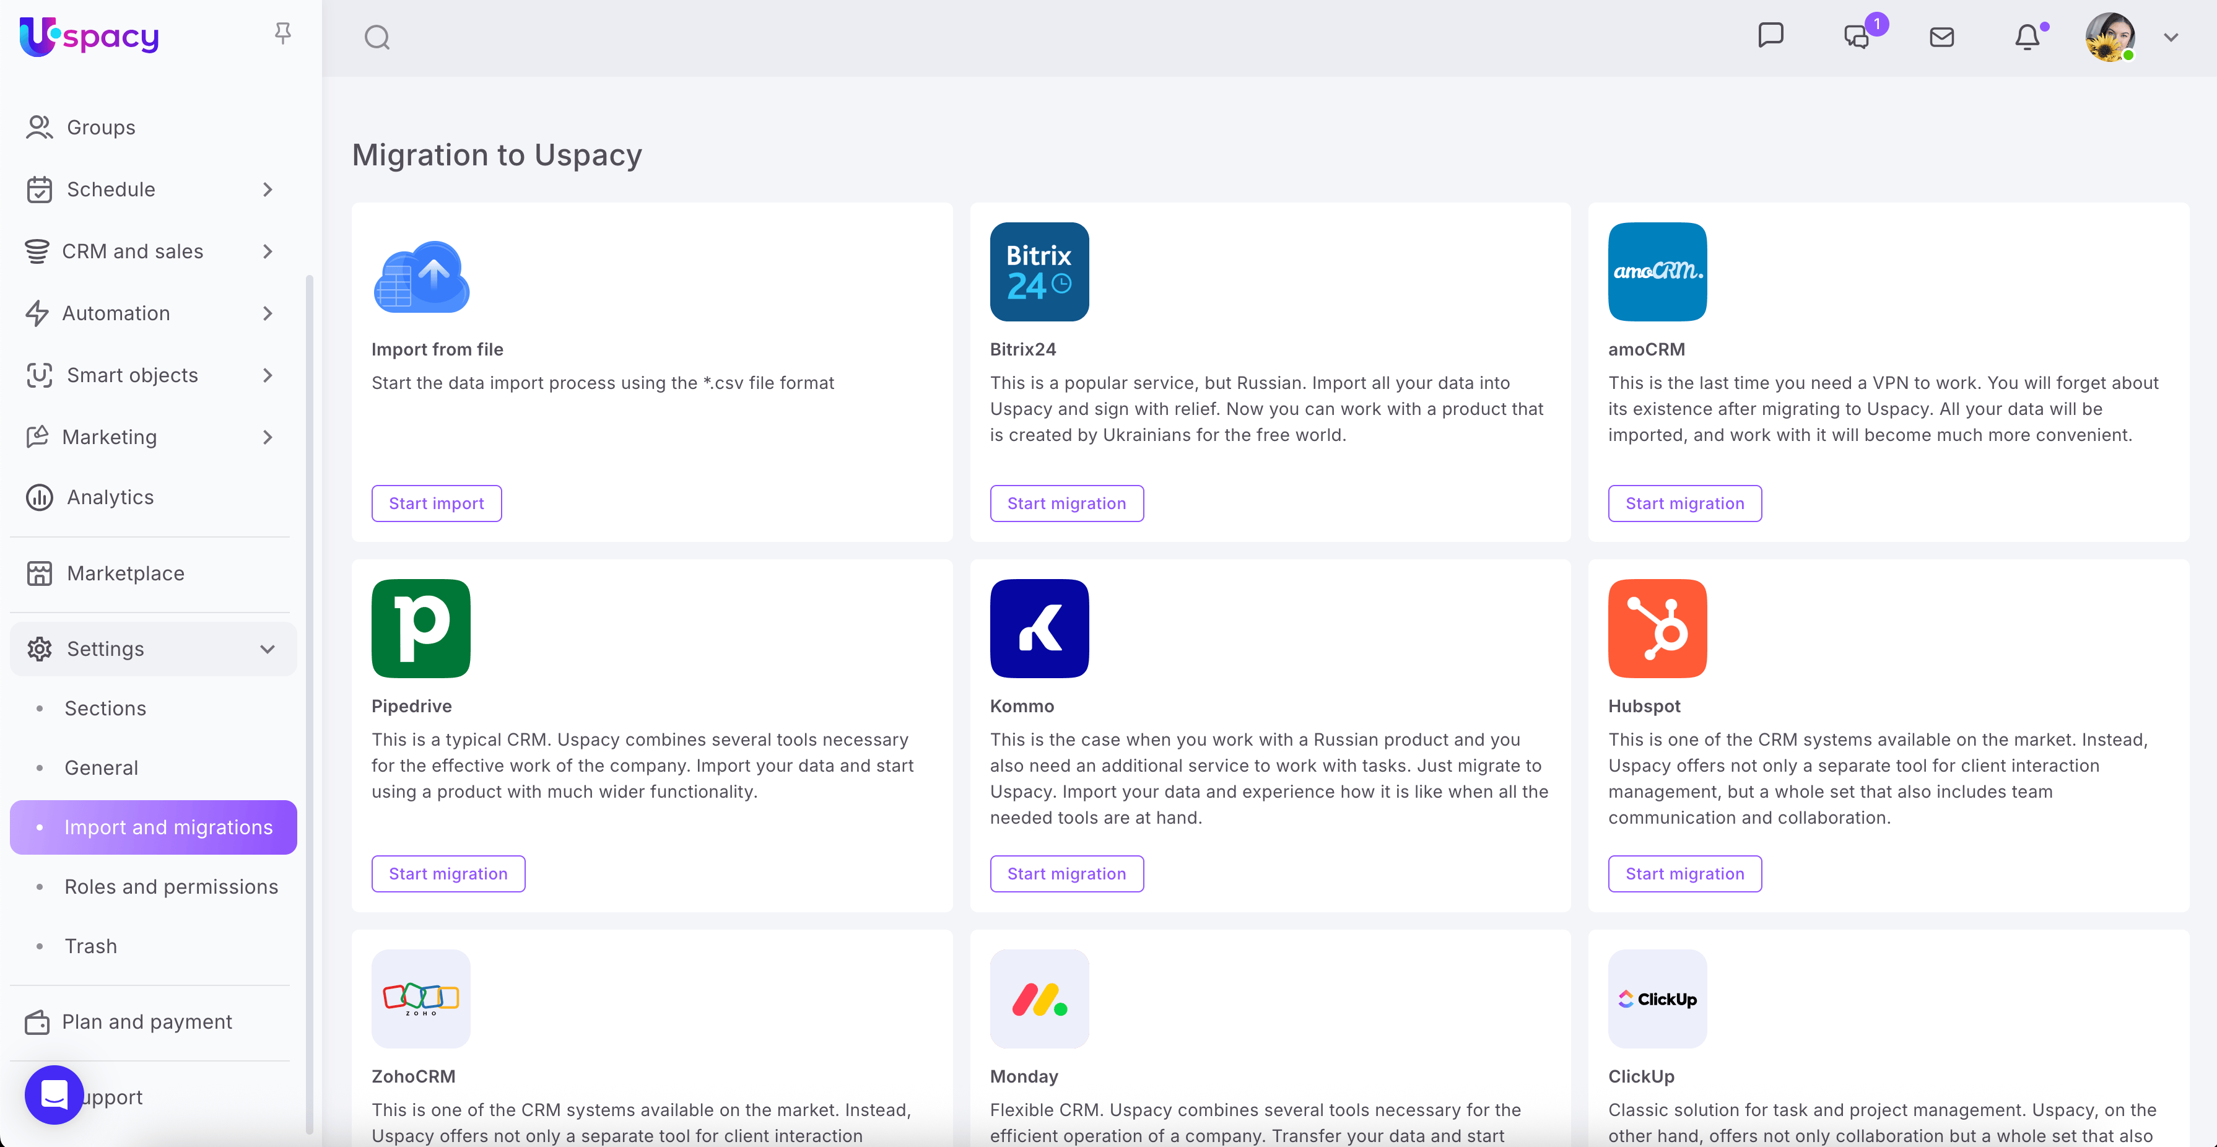Open the Marketplace section
This screenshot has height=1147, width=2217.
[x=125, y=573]
